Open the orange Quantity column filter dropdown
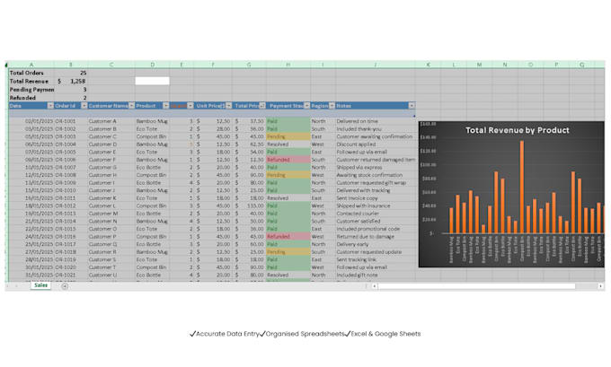 [x=190, y=106]
